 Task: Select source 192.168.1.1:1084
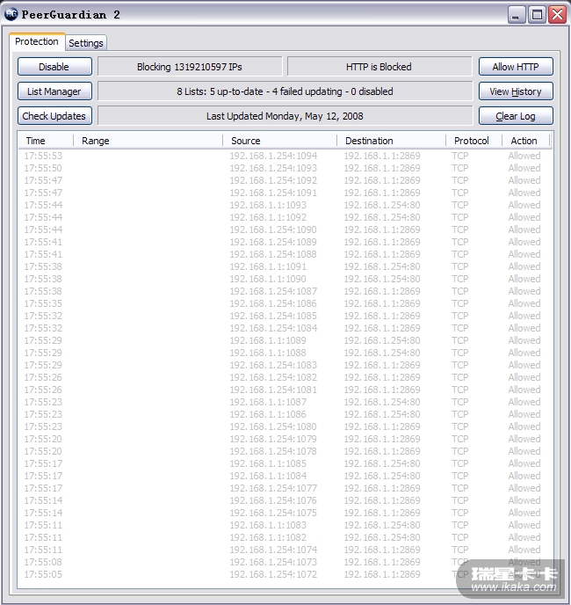(x=268, y=476)
